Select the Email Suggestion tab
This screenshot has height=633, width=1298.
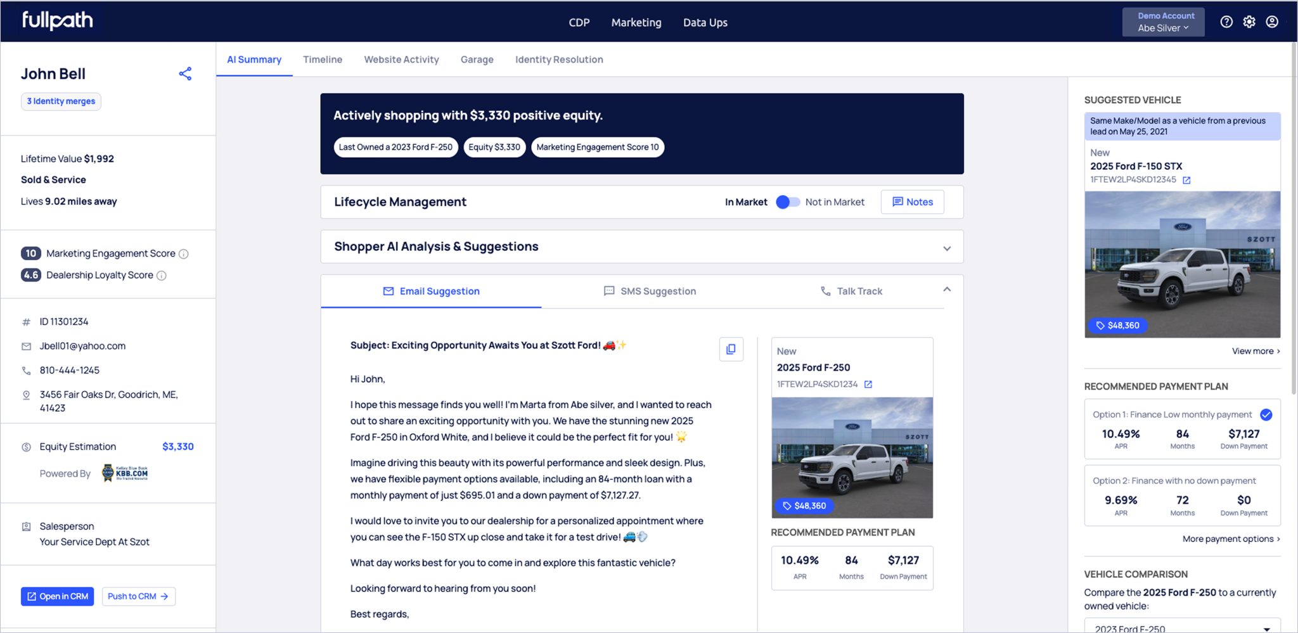pyautogui.click(x=431, y=291)
